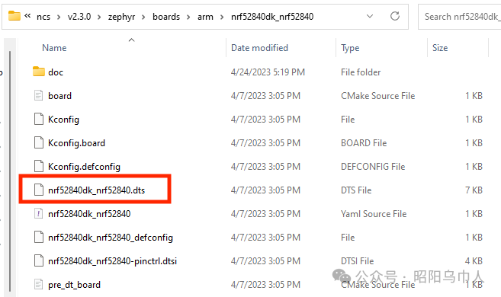Select nrf52840dk_nrf52840 Yaml file name
Image resolution: width=501 pixels, height=297 pixels.
point(89,214)
